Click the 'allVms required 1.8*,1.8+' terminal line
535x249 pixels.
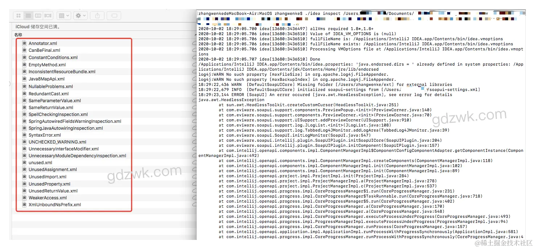[x=286, y=29]
